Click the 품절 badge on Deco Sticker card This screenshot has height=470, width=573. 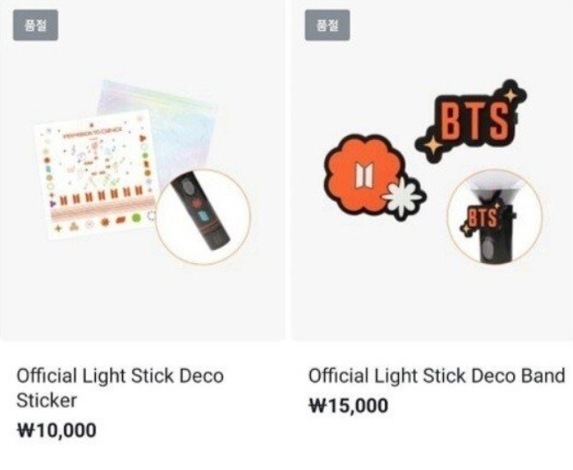(x=35, y=26)
